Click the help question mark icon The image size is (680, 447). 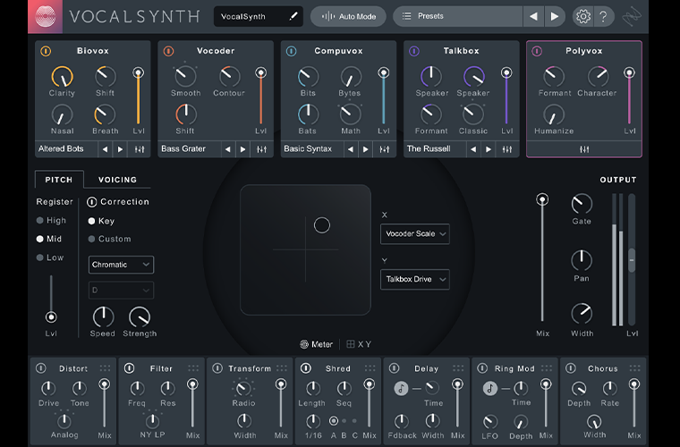pyautogui.click(x=605, y=16)
